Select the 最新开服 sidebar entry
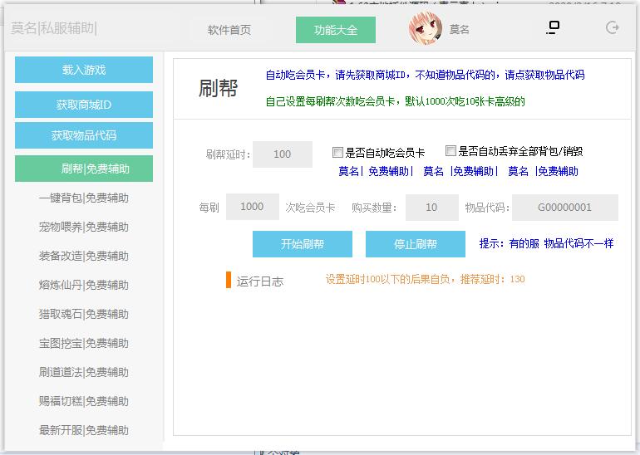 pyautogui.click(x=84, y=430)
